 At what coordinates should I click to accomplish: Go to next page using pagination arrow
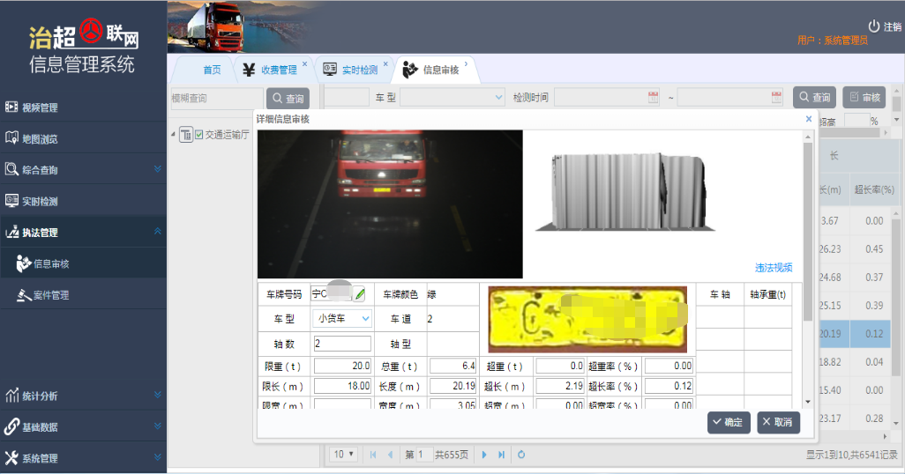tap(484, 455)
